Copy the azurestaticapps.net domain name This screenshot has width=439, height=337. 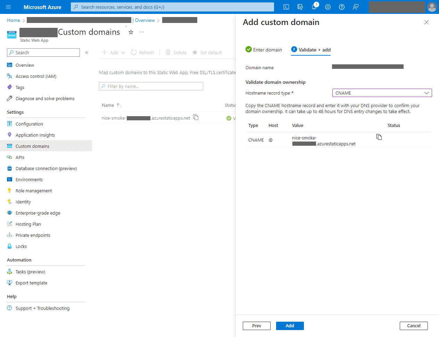(196, 117)
